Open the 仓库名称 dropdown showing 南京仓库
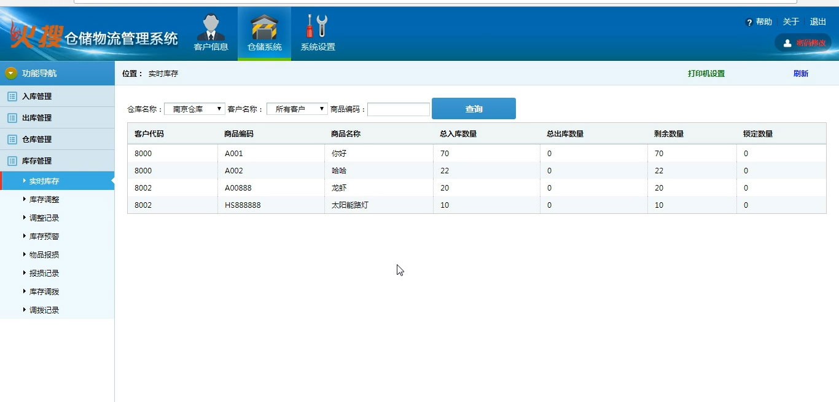 click(x=195, y=109)
